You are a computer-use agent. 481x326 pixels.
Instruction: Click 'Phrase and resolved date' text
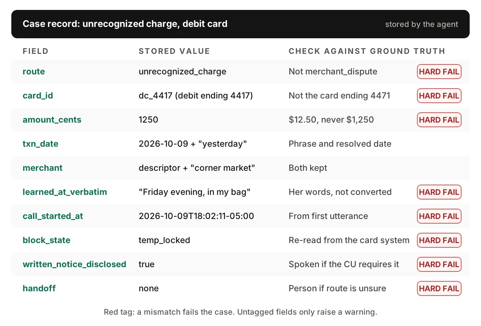(340, 144)
